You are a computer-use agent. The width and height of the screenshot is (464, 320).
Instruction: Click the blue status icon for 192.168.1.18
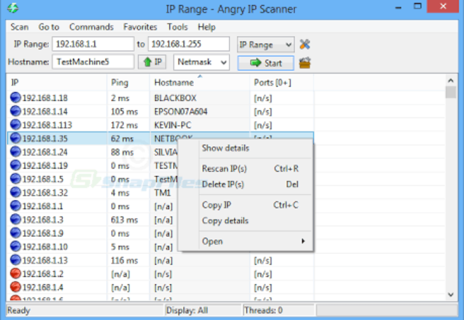point(15,97)
